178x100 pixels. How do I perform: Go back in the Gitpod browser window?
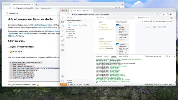(62, 14)
